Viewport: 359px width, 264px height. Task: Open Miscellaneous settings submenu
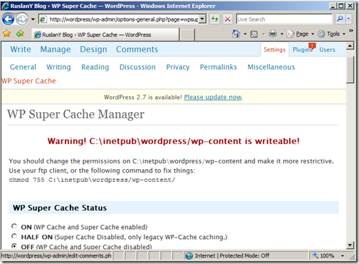(x=271, y=67)
